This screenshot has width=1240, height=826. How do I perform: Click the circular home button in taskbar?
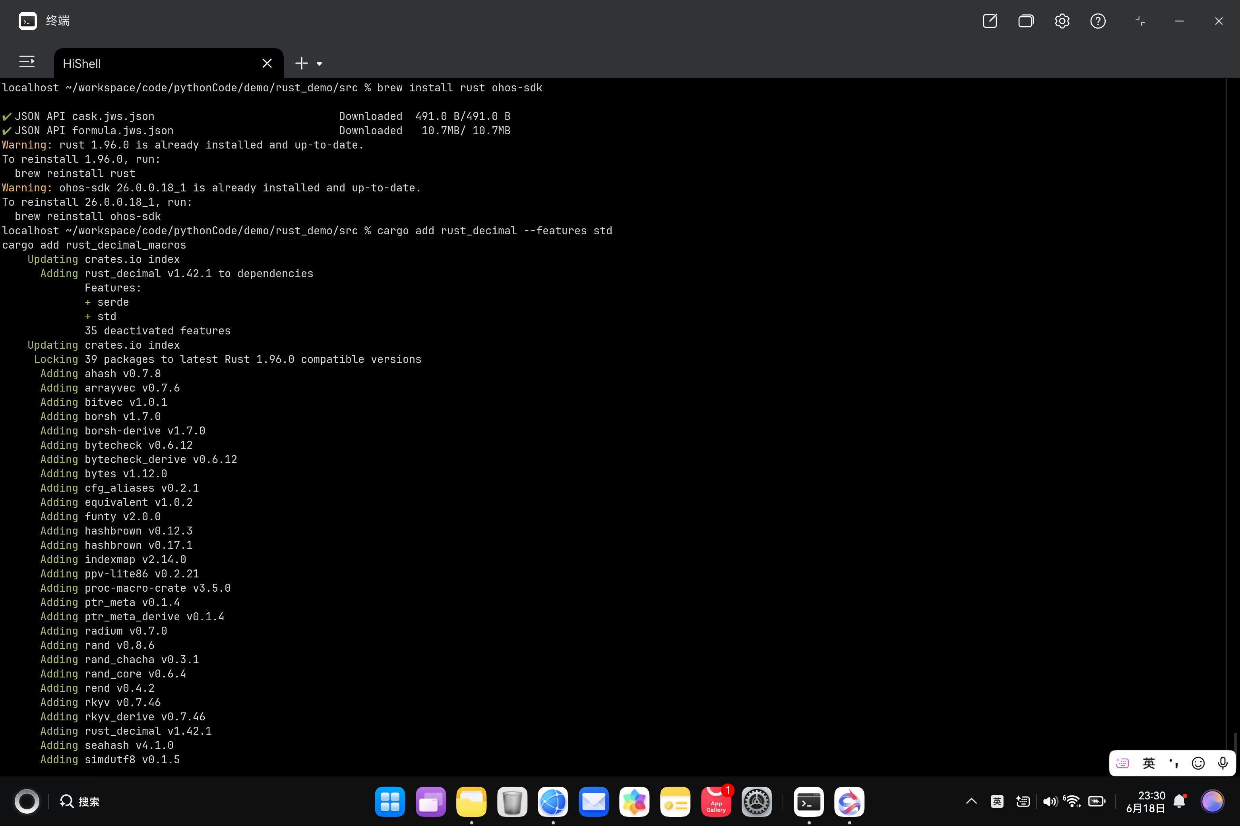(27, 801)
